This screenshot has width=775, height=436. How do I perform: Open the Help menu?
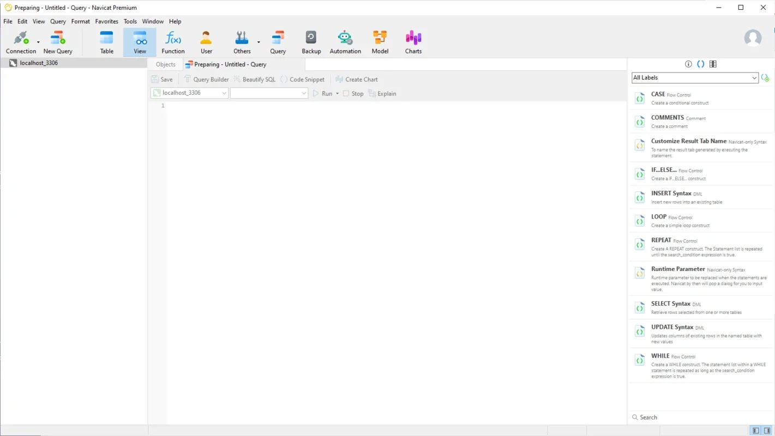[175, 21]
